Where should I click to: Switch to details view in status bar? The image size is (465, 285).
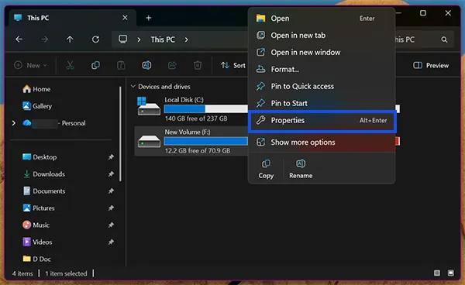(437, 273)
